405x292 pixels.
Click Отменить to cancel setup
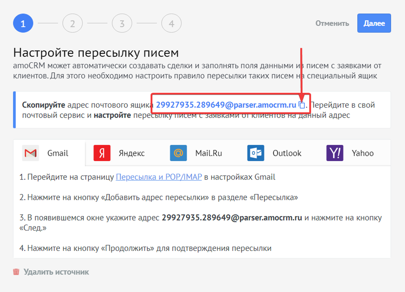click(332, 24)
